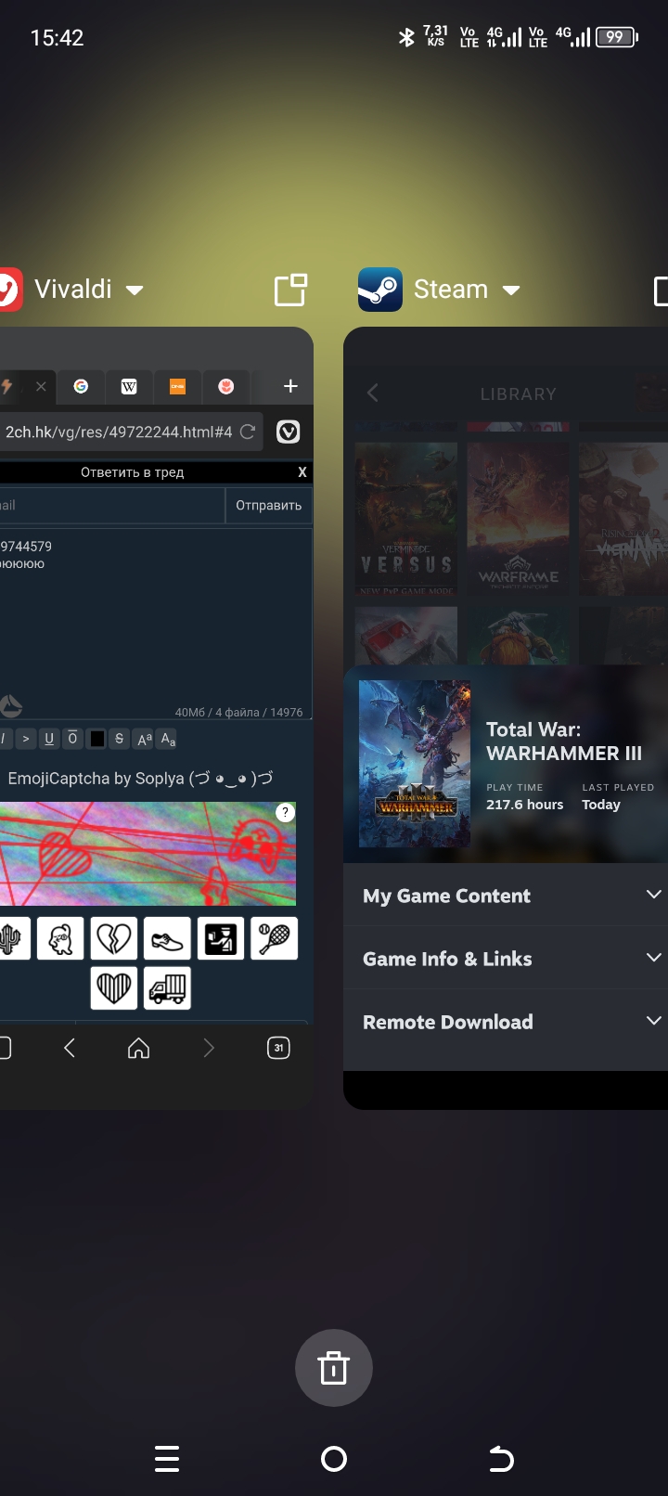Select the broken heart emoji option
This screenshot has height=1496, width=668.
114,939
